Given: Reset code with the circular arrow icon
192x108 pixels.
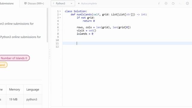Looking at the screenshot, I should (173, 3).
